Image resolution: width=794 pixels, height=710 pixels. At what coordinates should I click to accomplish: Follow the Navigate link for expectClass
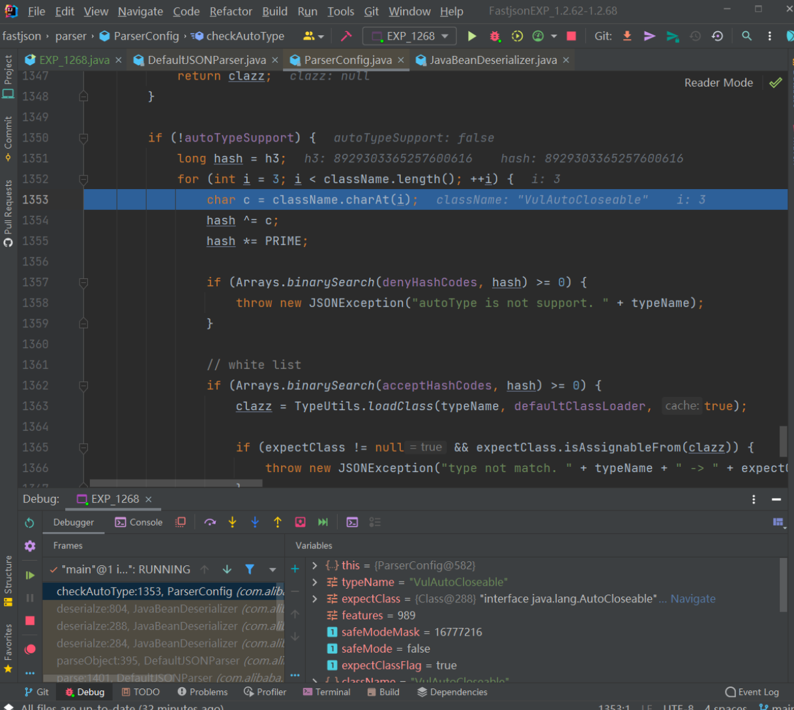pos(692,599)
